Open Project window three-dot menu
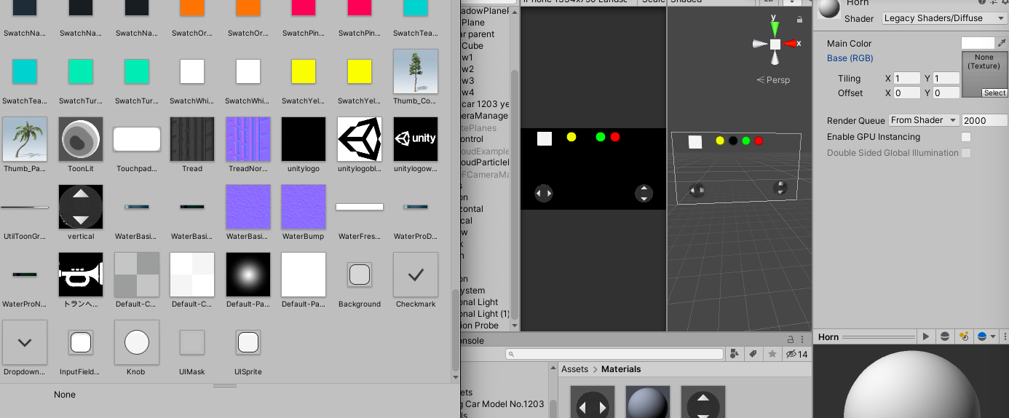This screenshot has width=1009, height=418. point(804,340)
